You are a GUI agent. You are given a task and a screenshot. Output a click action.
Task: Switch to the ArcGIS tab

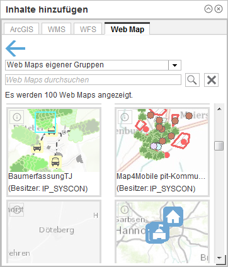[x=21, y=29]
